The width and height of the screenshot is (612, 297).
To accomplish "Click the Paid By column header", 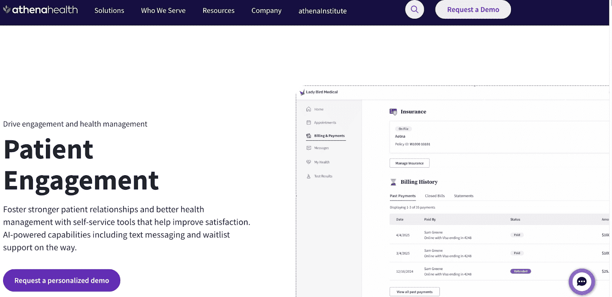I will (x=430, y=220).
